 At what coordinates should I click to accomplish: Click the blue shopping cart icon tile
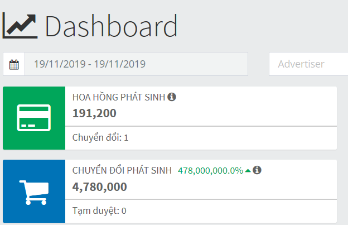34,192
